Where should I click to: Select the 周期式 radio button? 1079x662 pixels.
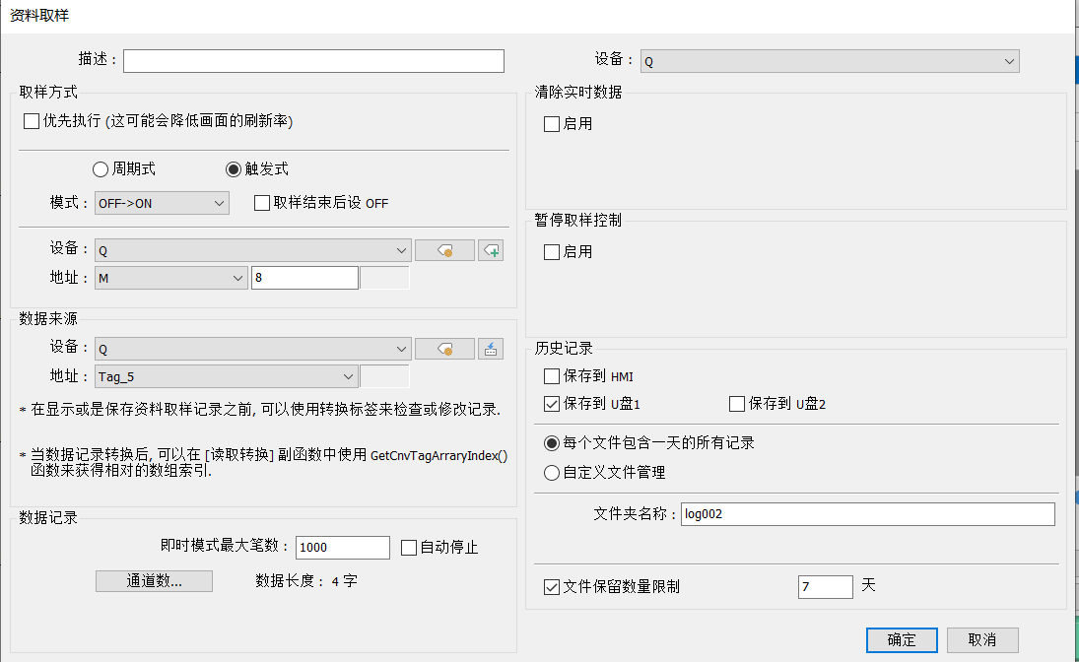(x=101, y=169)
